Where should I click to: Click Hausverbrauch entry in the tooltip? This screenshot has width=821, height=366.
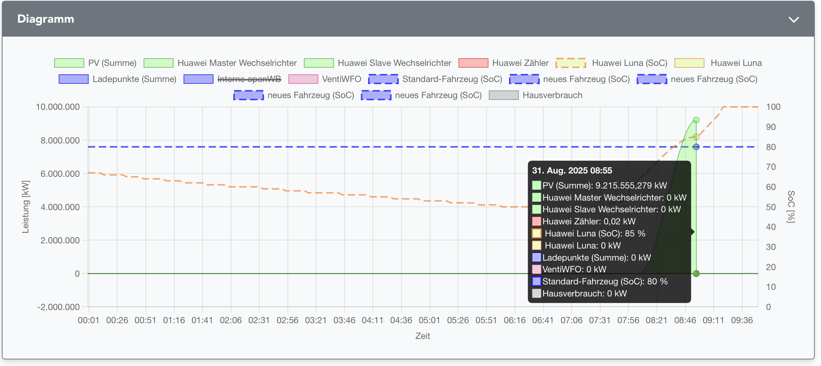[584, 294]
